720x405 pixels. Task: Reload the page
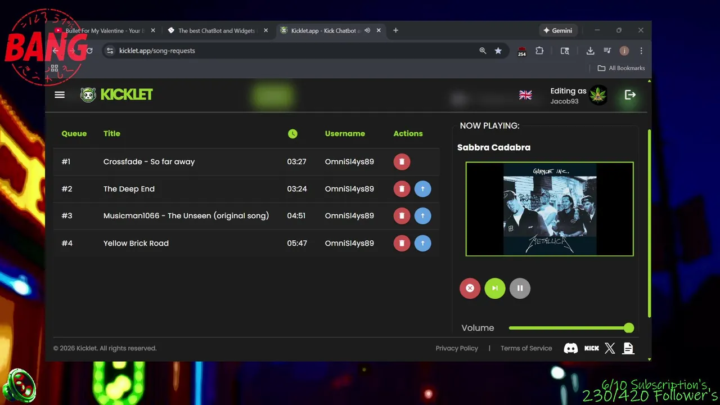point(89,51)
